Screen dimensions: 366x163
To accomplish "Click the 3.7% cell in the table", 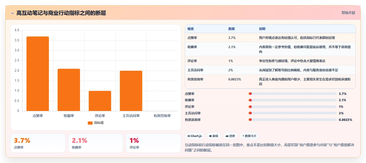I will [232, 38].
